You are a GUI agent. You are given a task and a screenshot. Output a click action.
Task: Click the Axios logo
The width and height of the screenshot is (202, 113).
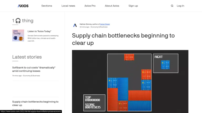23,6
